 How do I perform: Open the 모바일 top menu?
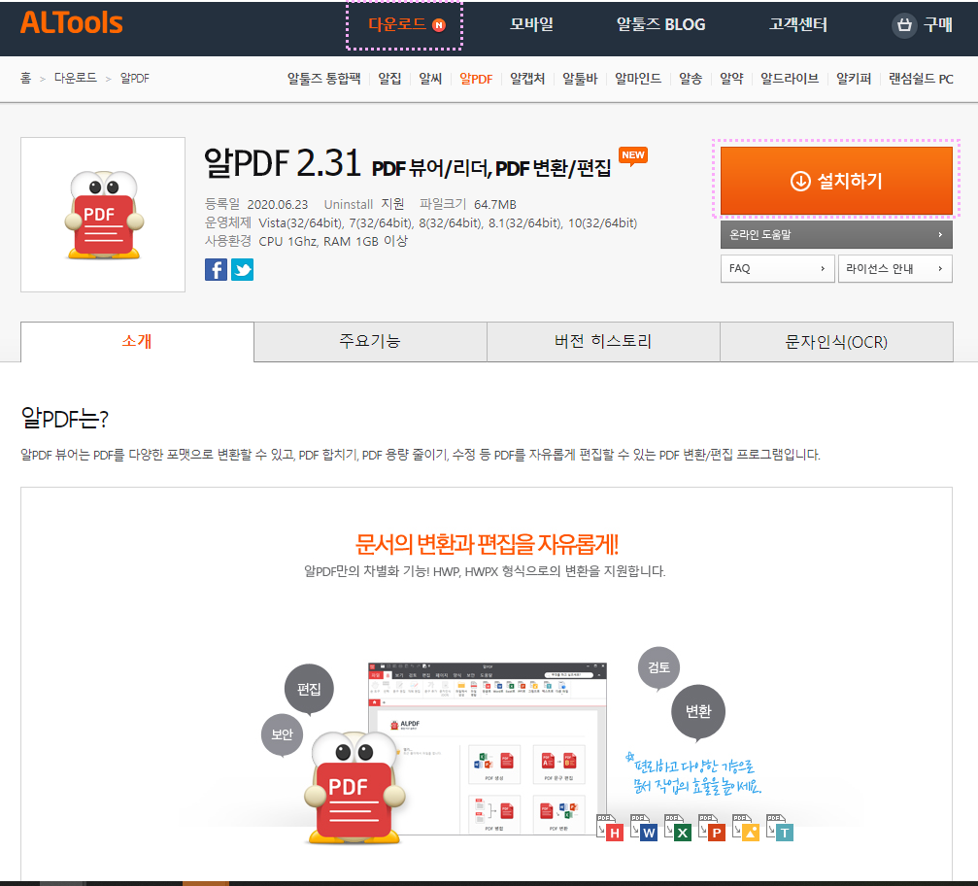point(531,24)
